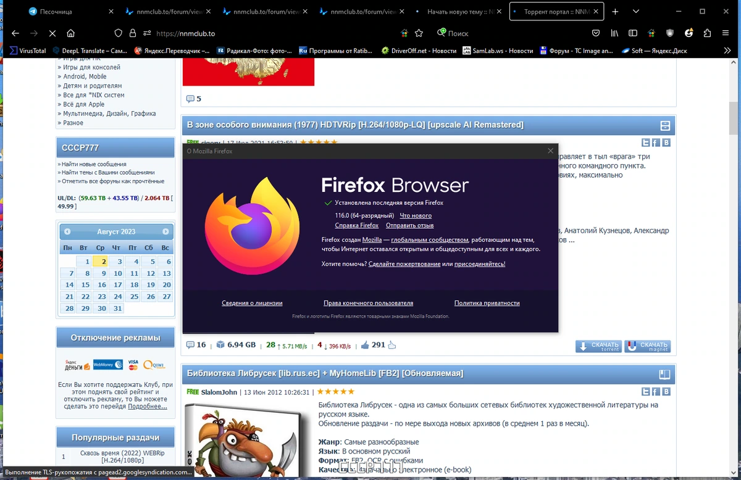The height and width of the screenshot is (480, 741).
Task: Click the book icon in Либрусек post header
Action: click(x=665, y=374)
